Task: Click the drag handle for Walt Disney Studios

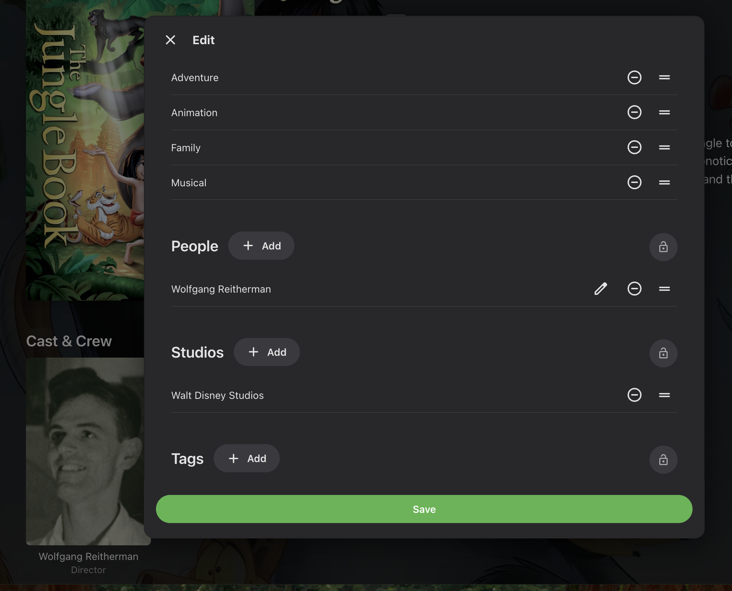Action: (664, 395)
